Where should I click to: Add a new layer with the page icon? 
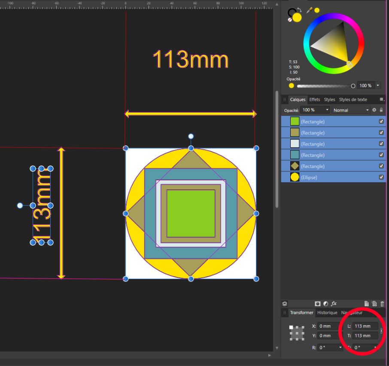tap(366, 304)
